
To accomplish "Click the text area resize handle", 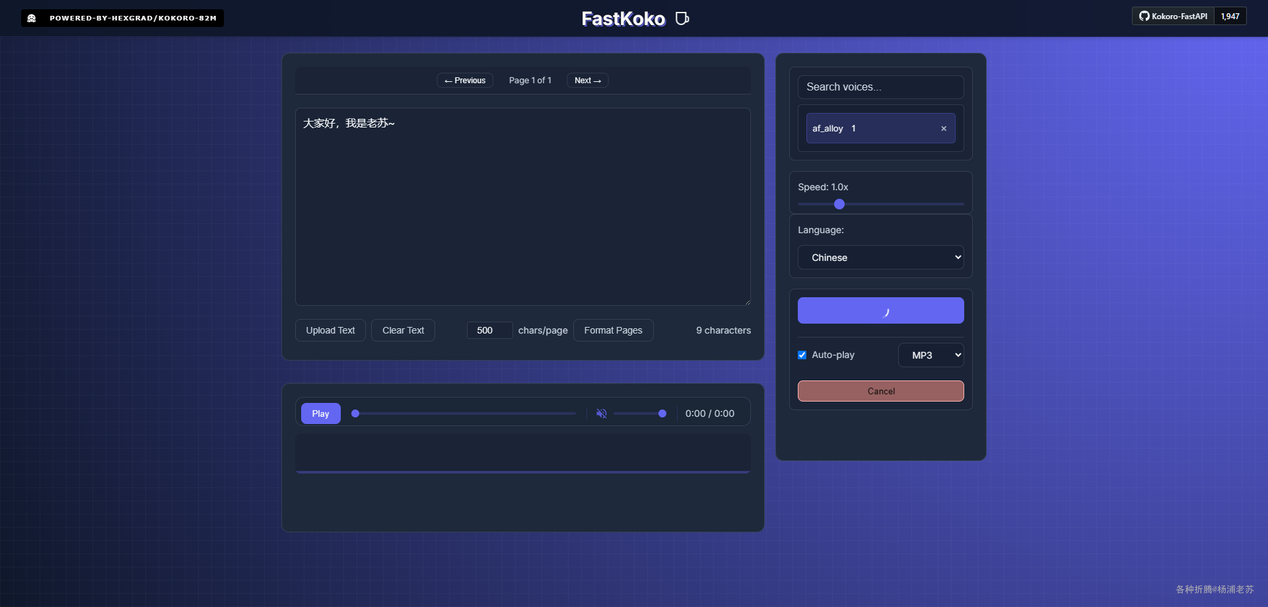I will click(747, 302).
